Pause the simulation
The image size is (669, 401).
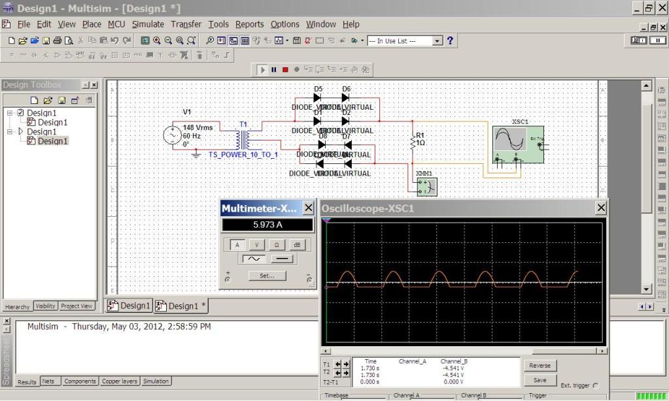[x=274, y=69]
